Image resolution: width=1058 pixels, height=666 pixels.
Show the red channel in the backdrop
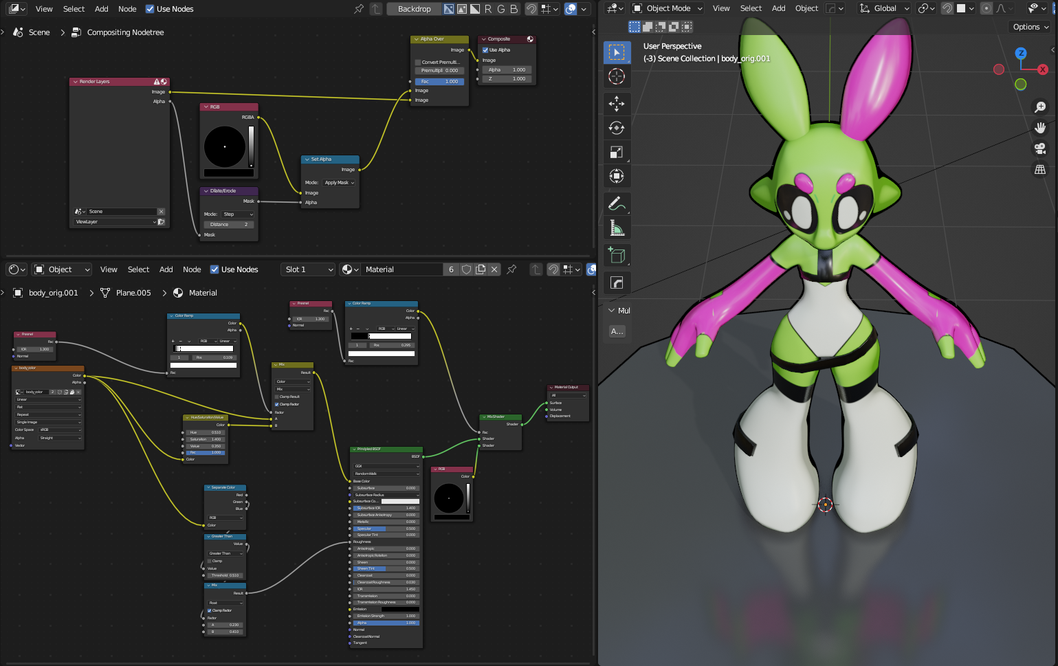pos(488,9)
